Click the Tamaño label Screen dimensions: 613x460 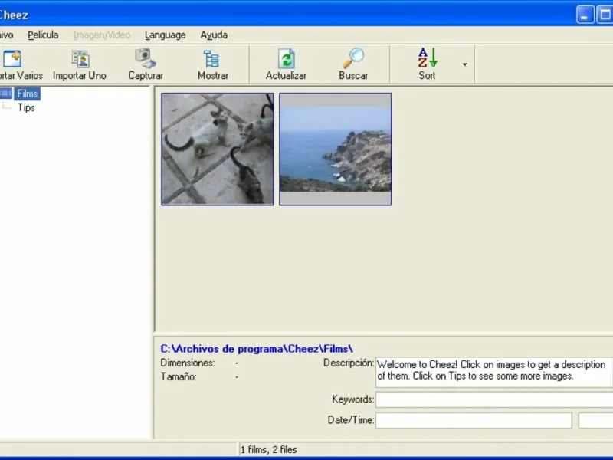click(x=179, y=377)
